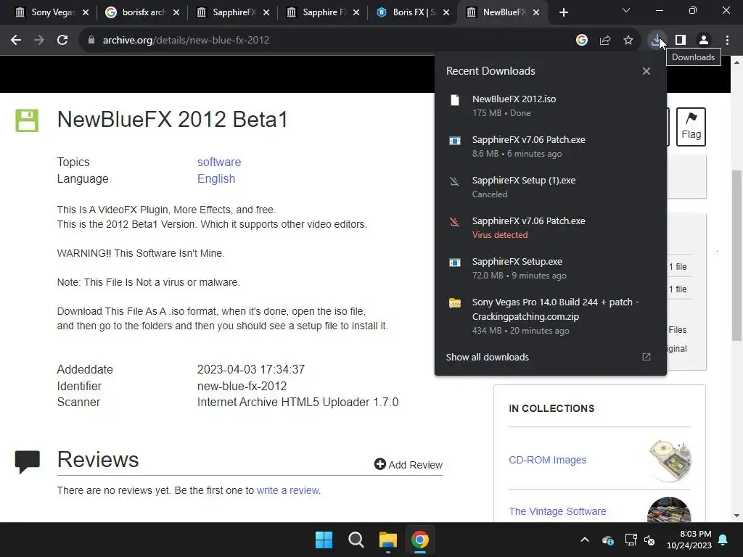
Task: Click the Reviews speech bubble icon
Action: pyautogui.click(x=28, y=462)
